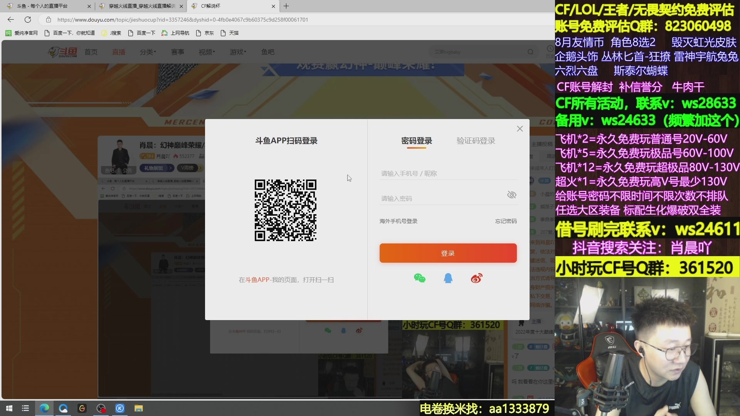The image size is (740, 416).
Task: Open 爱纯净官网 bookmark
Action: [22, 33]
